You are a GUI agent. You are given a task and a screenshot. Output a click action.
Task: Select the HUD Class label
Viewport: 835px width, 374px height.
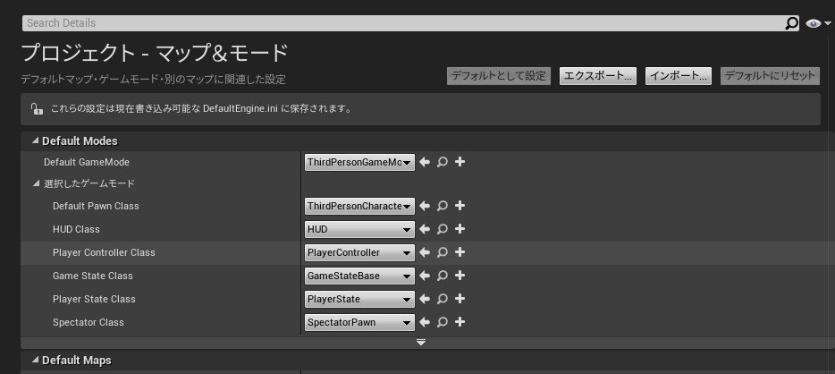[76, 229]
